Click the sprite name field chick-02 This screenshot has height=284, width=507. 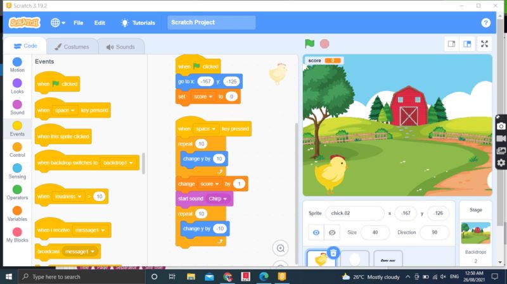[x=354, y=213]
